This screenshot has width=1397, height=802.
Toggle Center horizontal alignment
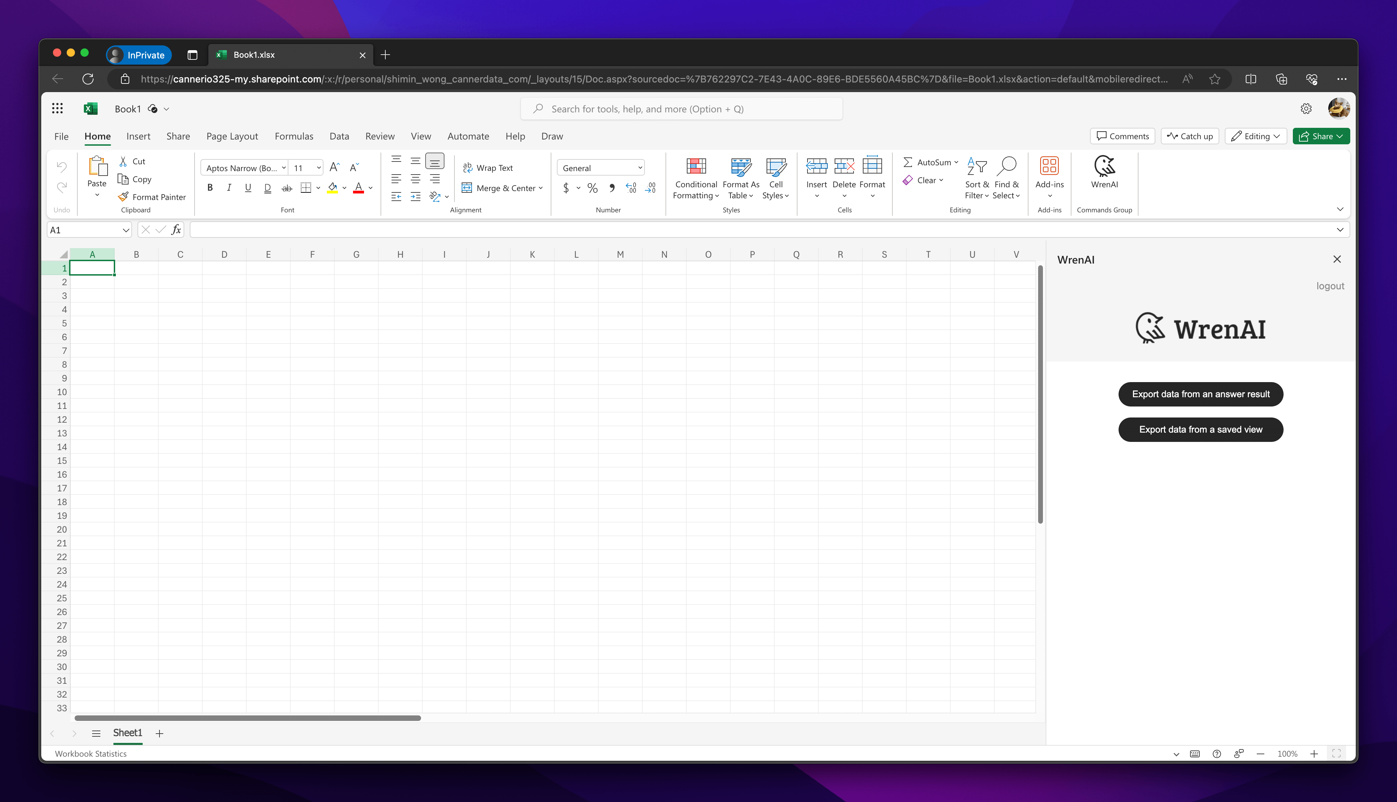[x=415, y=178]
